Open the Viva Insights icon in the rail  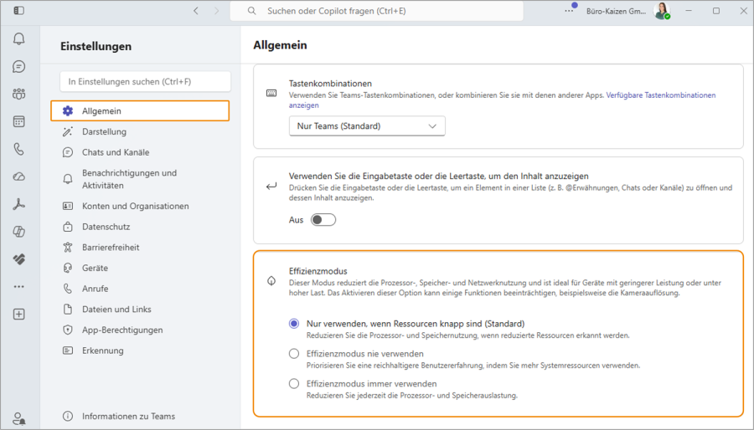(x=18, y=259)
